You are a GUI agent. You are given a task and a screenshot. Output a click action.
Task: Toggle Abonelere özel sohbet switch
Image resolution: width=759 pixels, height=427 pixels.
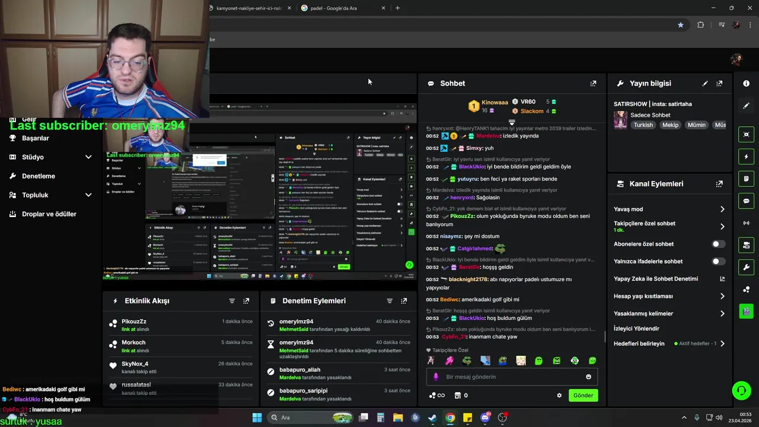pos(717,244)
